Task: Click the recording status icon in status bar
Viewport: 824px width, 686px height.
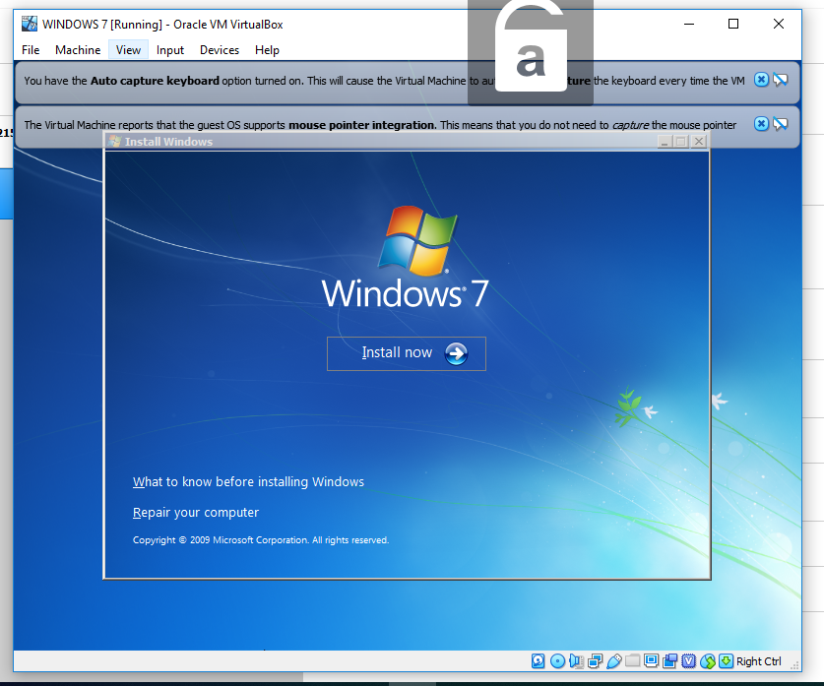Action: (670, 660)
